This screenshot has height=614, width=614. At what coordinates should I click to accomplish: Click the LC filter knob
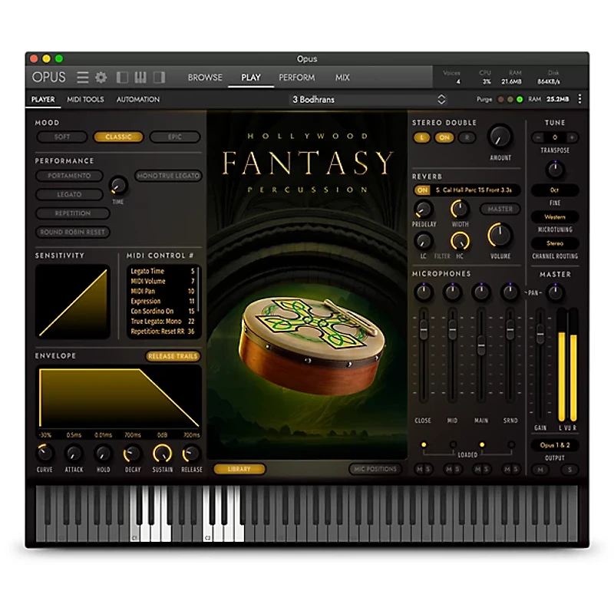pos(424,241)
